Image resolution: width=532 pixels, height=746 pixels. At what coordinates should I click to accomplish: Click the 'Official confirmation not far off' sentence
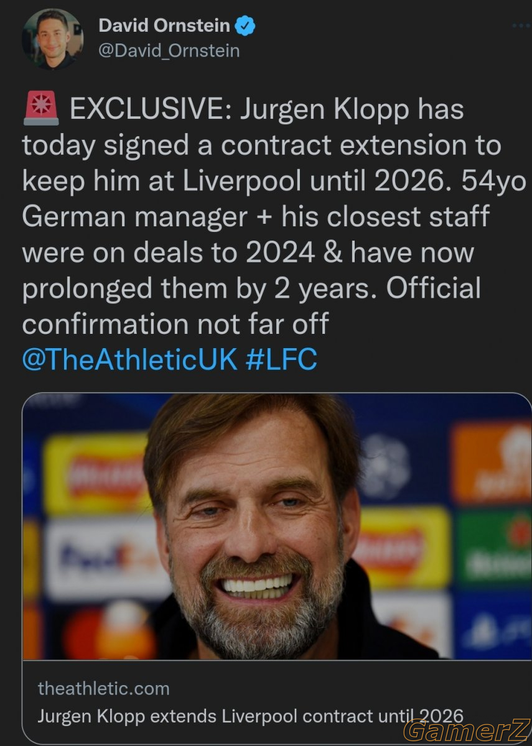[x=251, y=306]
